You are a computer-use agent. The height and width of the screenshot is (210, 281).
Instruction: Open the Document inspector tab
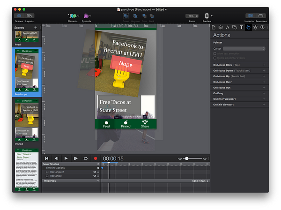214,27
